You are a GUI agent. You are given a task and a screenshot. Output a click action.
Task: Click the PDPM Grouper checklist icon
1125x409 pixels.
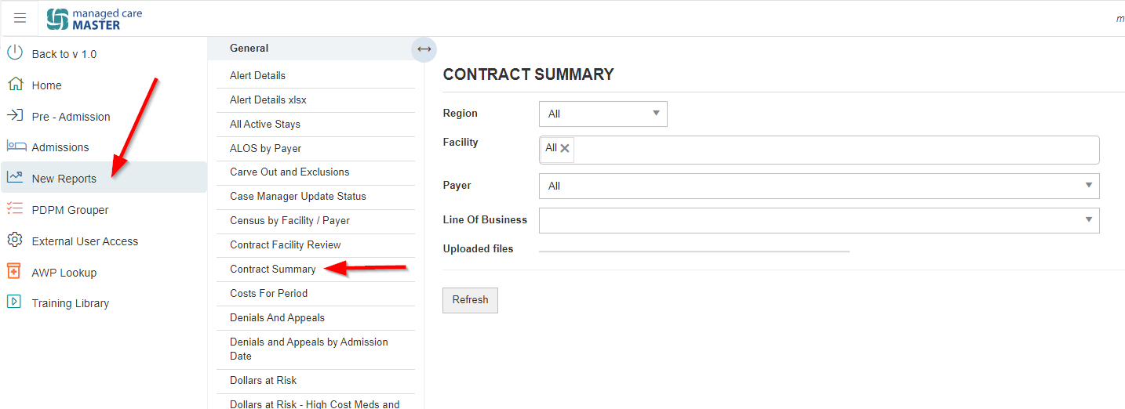point(15,208)
